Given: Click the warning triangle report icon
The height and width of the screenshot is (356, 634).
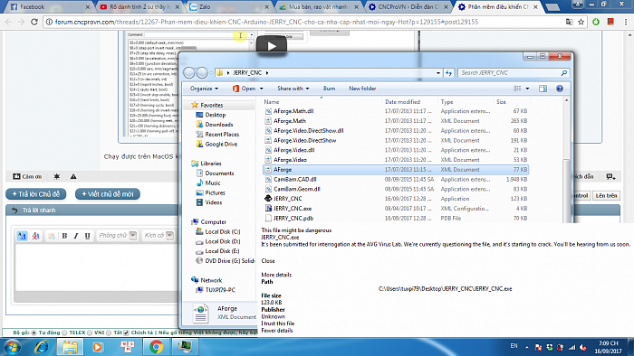Looking at the screenshot, I should (73, 176).
